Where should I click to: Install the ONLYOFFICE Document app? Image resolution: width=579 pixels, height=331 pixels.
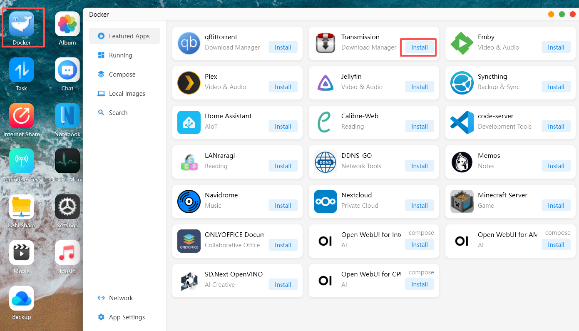(x=283, y=245)
